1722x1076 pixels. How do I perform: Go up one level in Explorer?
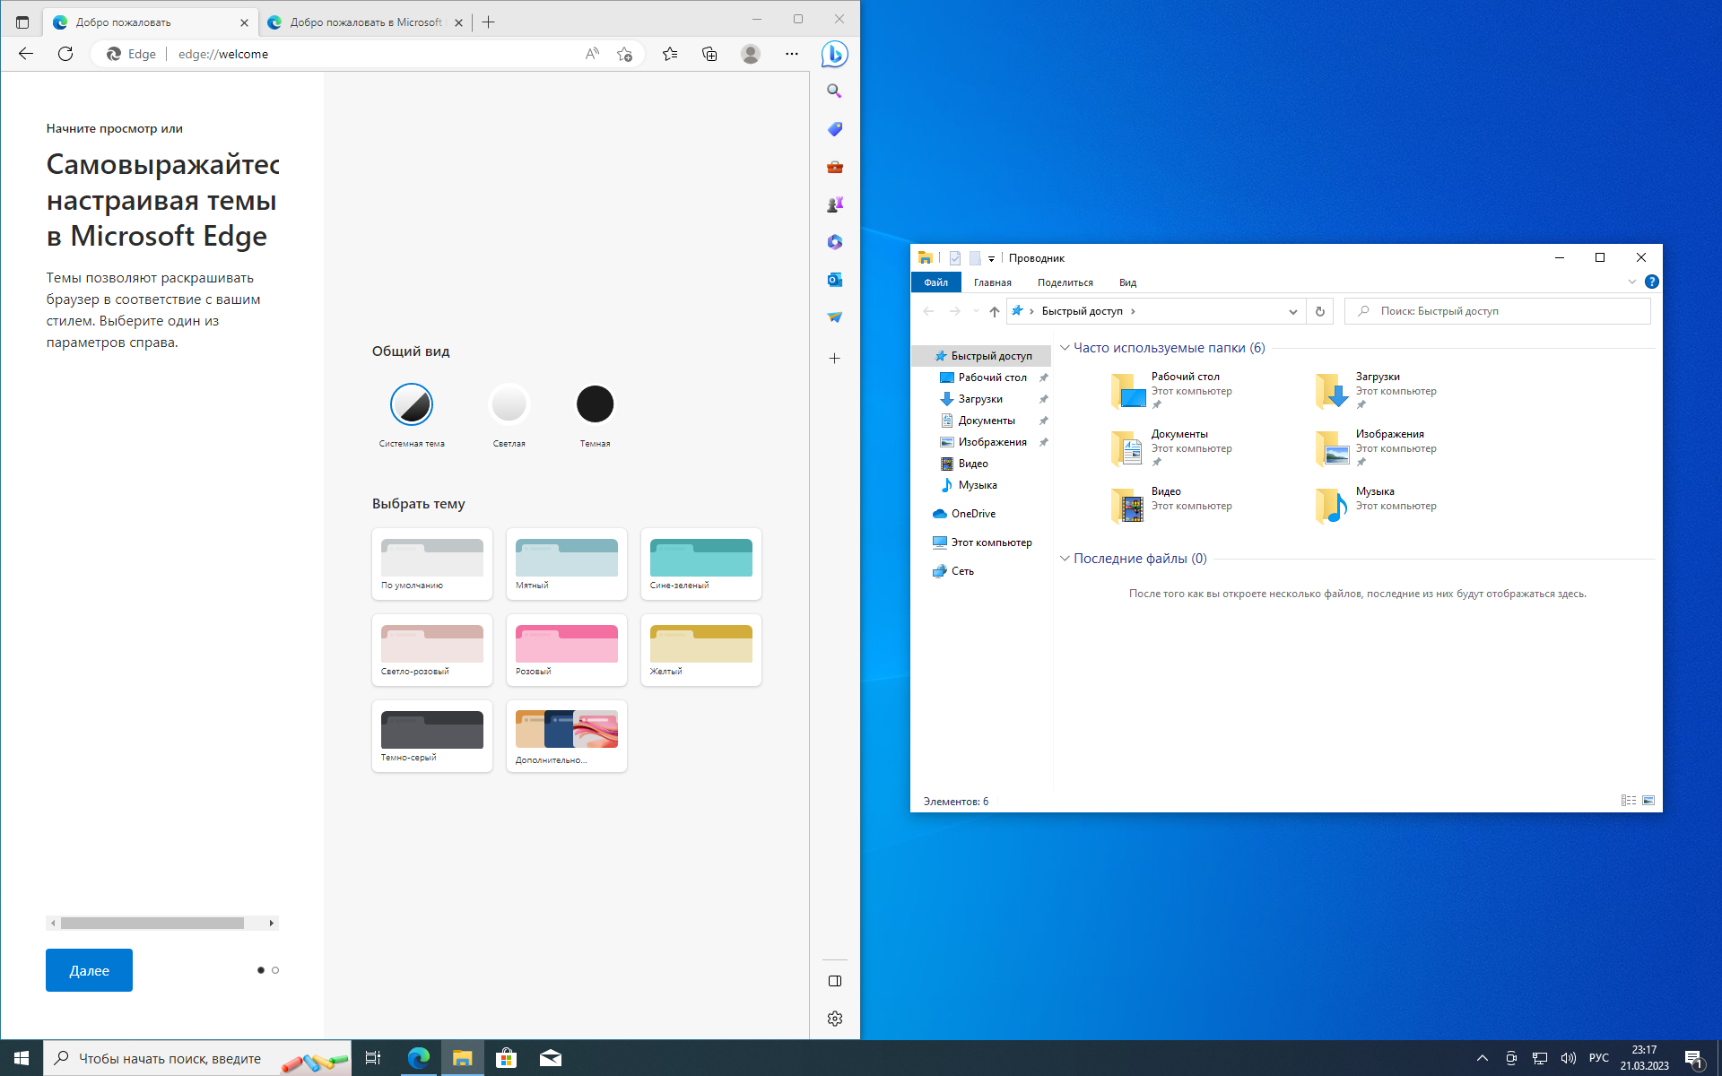click(994, 311)
